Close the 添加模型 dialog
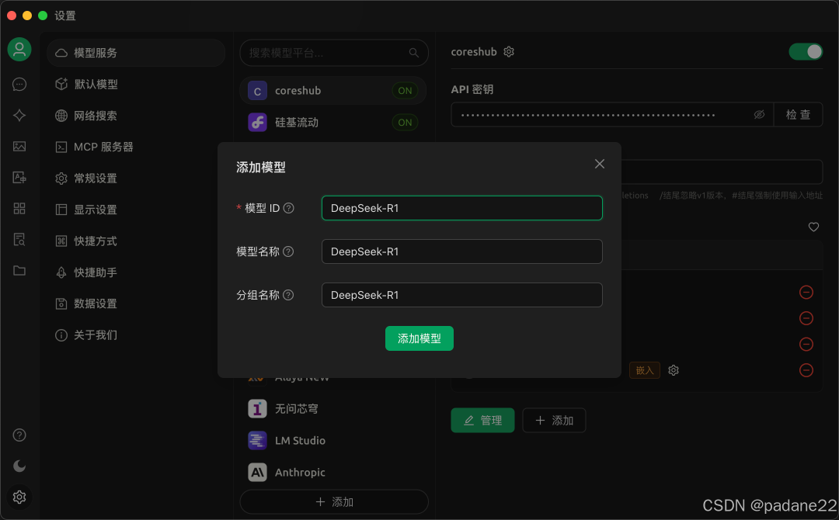The width and height of the screenshot is (839, 520). point(599,164)
